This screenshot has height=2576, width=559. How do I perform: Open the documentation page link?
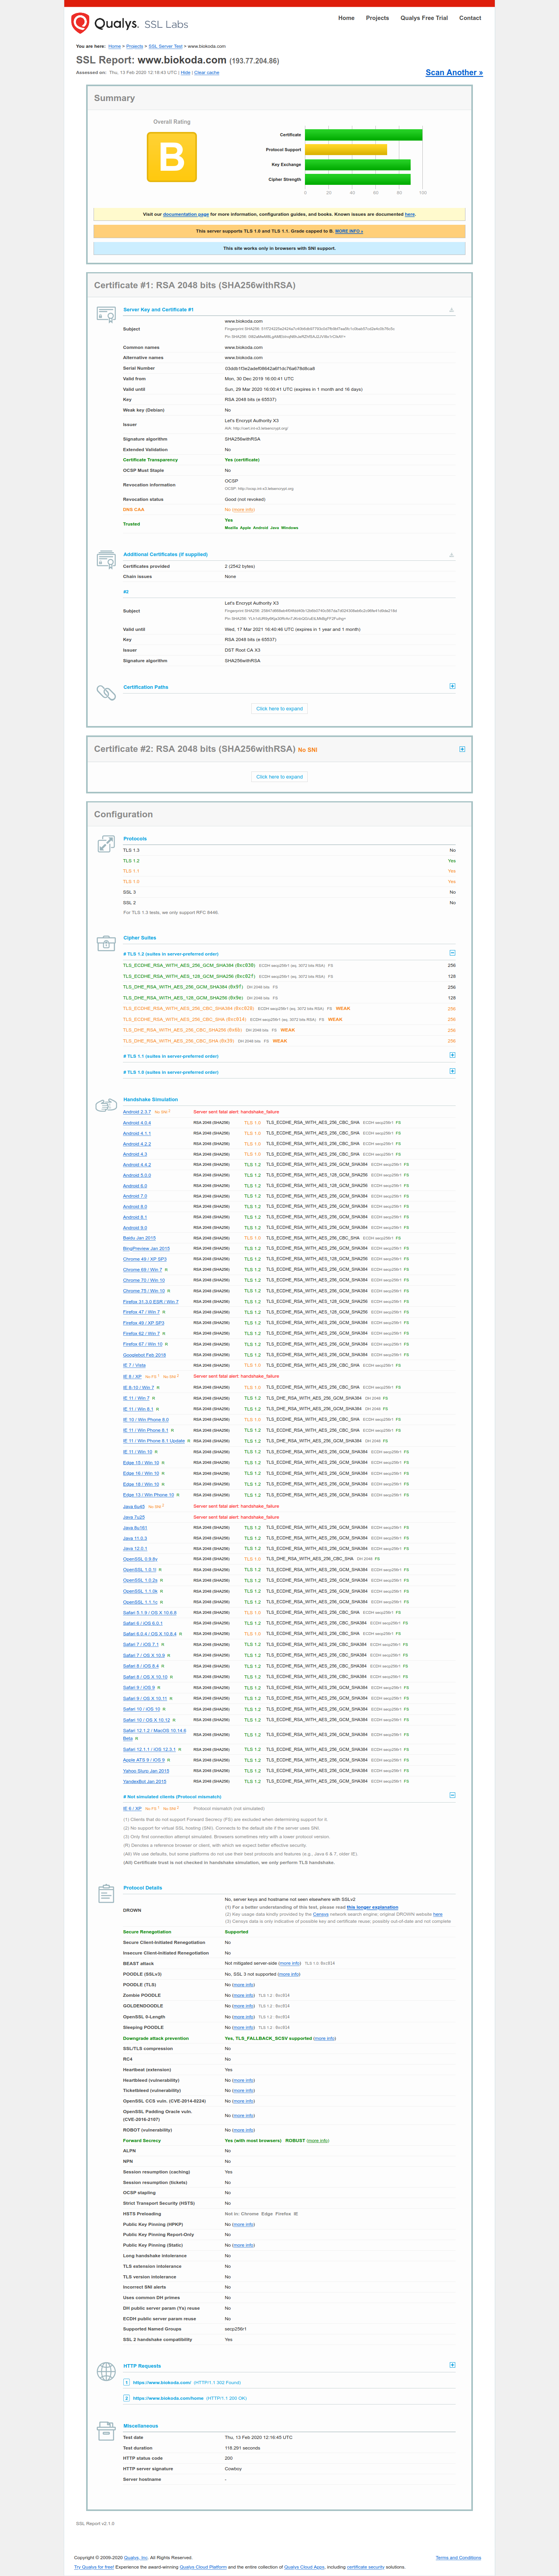(x=186, y=214)
